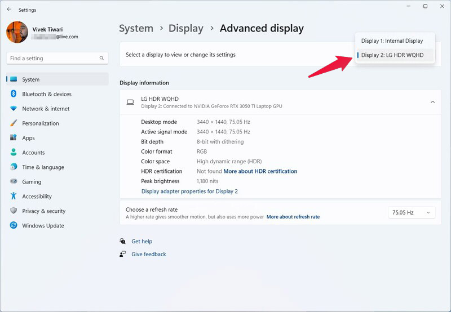Navigate to Windows Update
Image resolution: width=451 pixels, height=312 pixels.
tap(58, 225)
